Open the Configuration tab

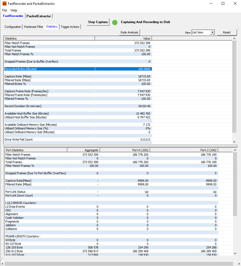[x=13, y=27]
